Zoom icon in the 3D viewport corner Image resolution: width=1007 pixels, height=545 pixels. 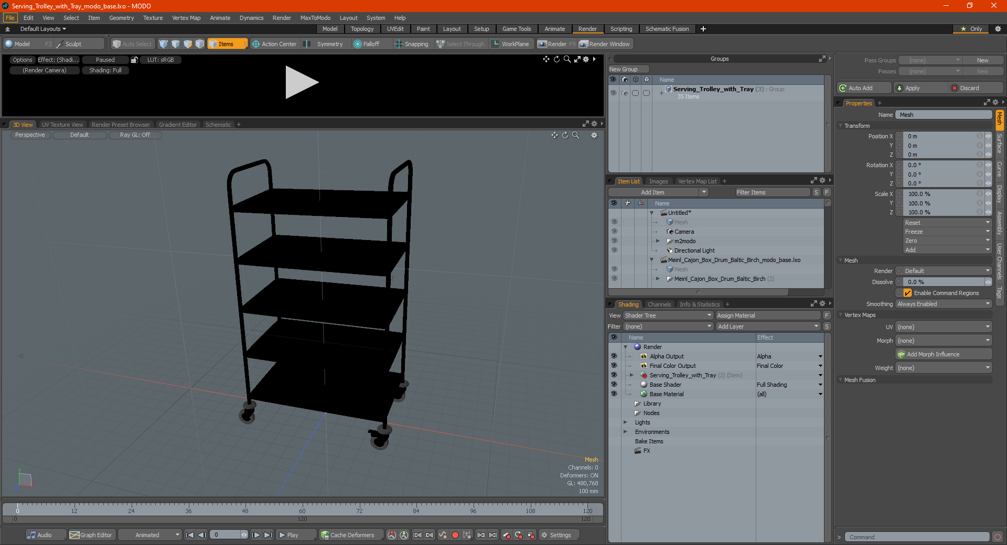(x=576, y=135)
